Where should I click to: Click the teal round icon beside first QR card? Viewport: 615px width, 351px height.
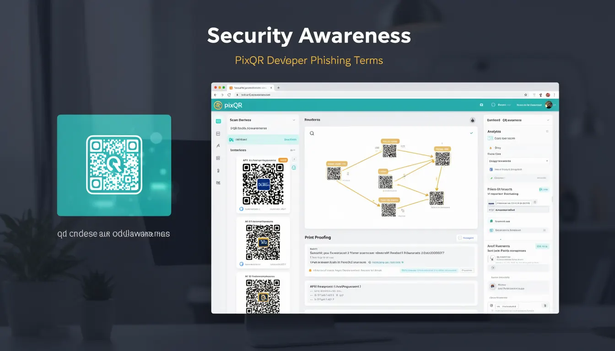point(294,168)
